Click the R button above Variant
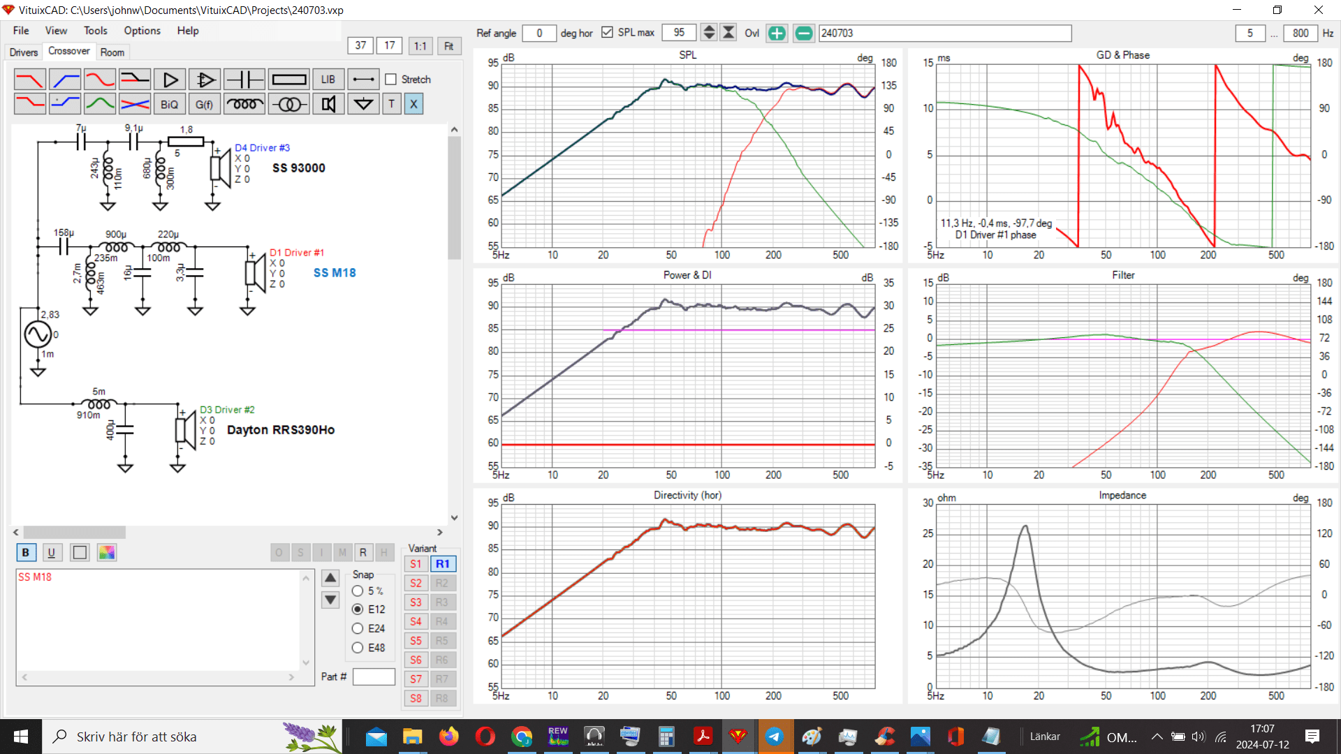Screen dimensions: 1341x754 click(363, 552)
